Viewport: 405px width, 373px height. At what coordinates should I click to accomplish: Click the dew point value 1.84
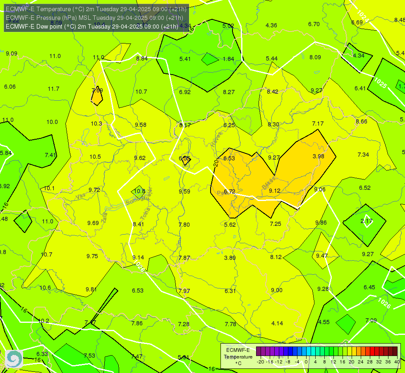(x=228, y=59)
